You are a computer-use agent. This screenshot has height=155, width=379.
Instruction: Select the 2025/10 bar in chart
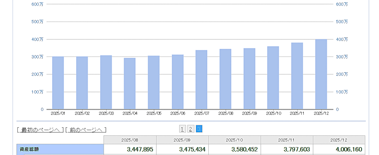tap(273, 78)
